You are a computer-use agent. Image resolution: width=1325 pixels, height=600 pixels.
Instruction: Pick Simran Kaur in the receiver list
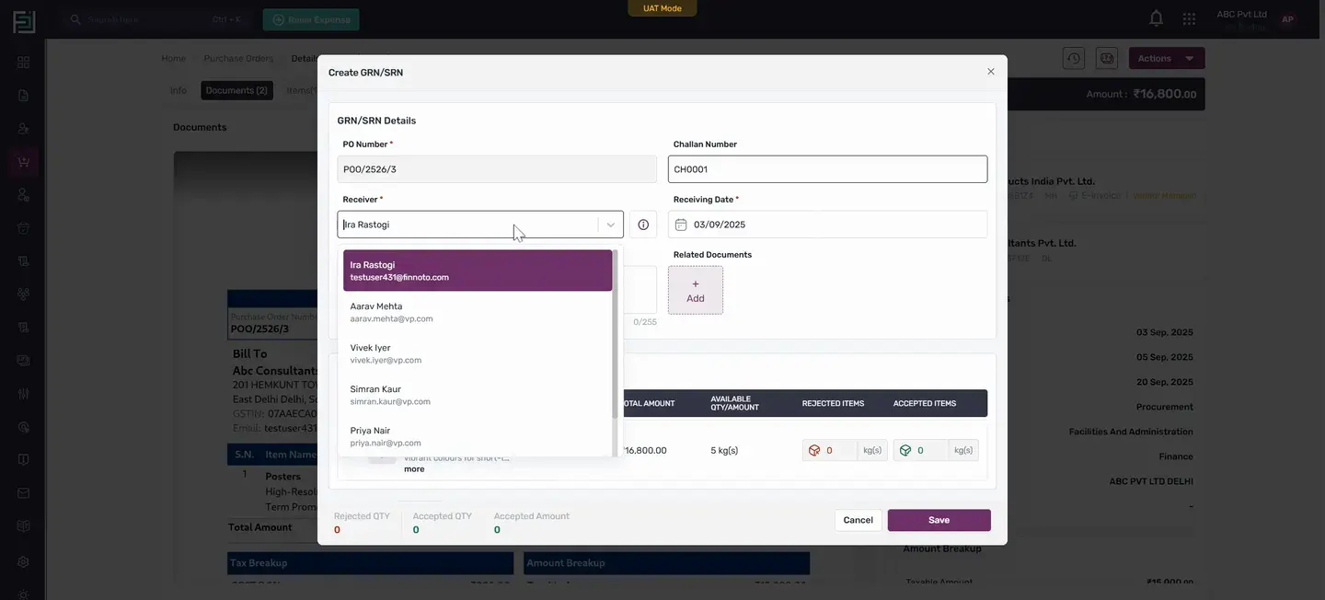[478, 395]
